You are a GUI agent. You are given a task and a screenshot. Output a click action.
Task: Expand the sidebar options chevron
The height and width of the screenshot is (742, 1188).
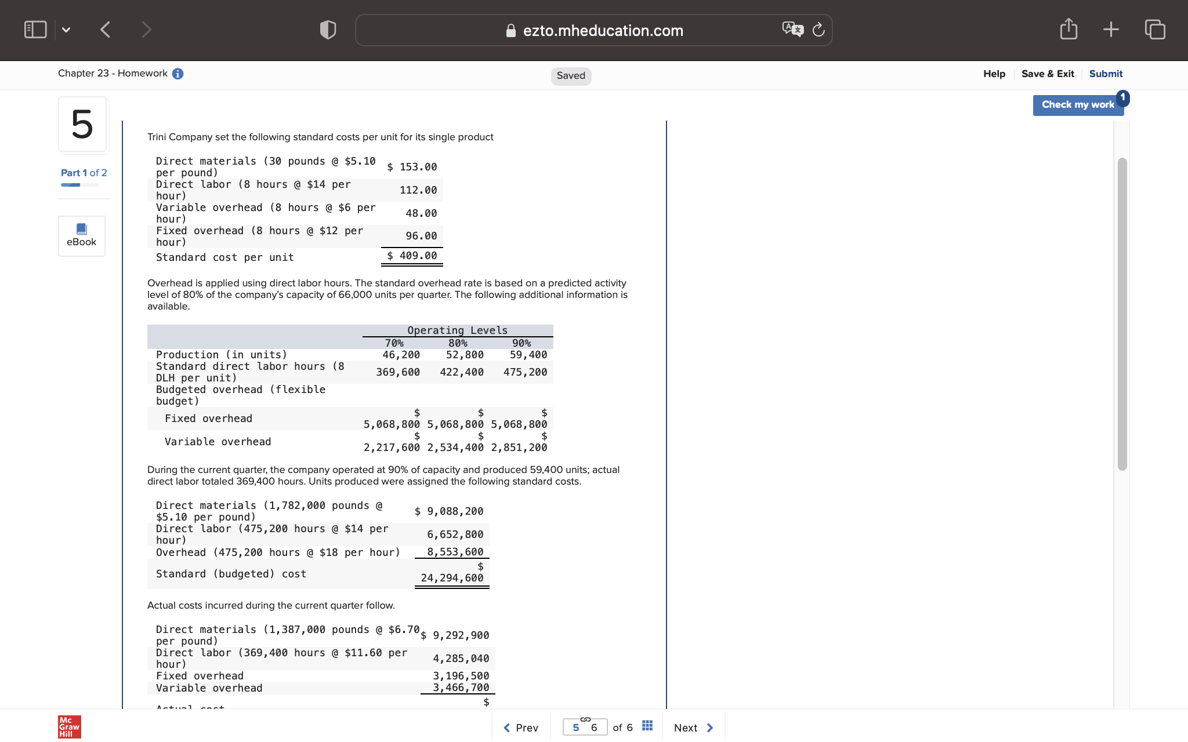[66, 30]
